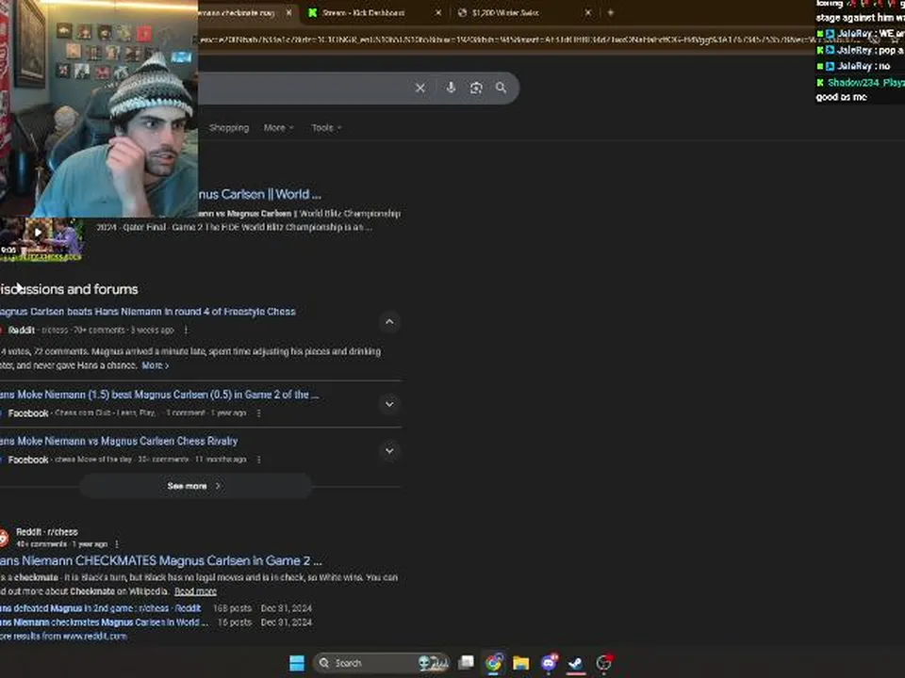Click See more discussions button
Screen dimensions: 905x678
pyautogui.click(x=195, y=486)
